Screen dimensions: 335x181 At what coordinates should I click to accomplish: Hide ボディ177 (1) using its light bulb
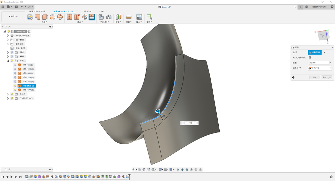pyautogui.click(x=15, y=90)
